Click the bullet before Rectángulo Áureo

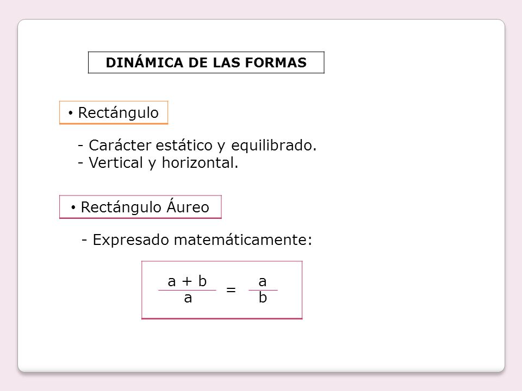[73, 208]
